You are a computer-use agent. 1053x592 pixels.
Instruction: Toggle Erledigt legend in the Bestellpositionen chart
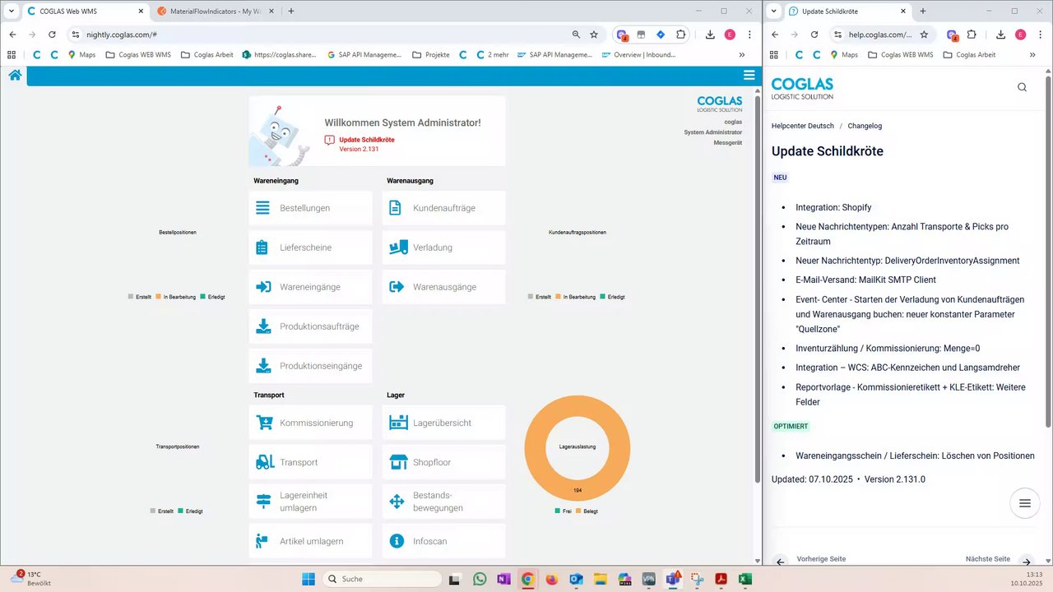coord(212,296)
